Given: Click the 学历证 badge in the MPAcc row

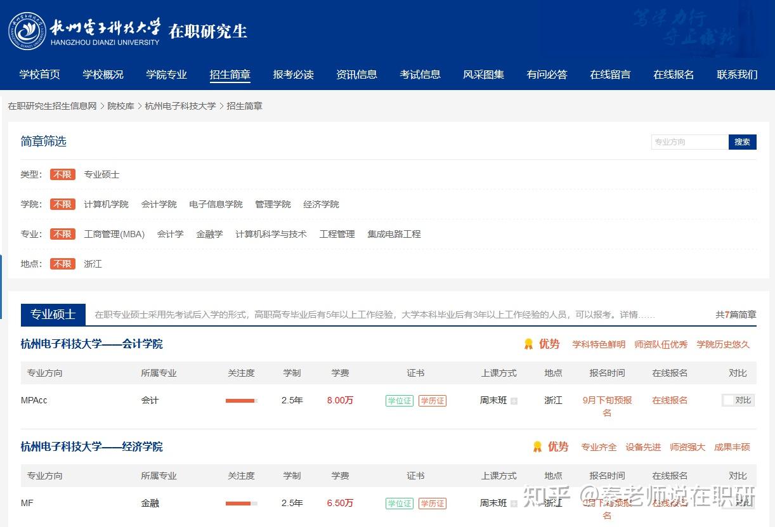Looking at the screenshot, I should pos(433,401).
